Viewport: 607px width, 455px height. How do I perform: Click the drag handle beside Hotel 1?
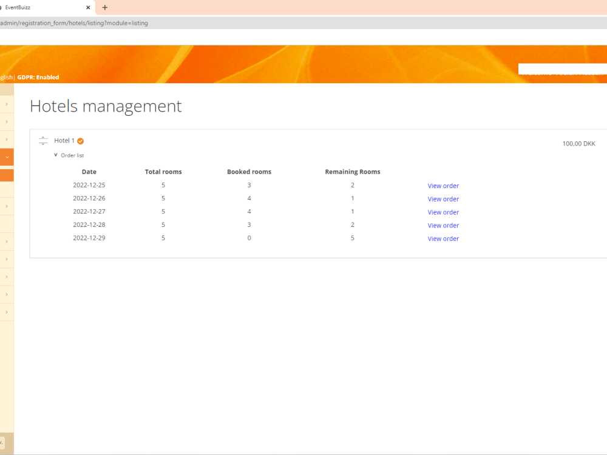click(43, 140)
